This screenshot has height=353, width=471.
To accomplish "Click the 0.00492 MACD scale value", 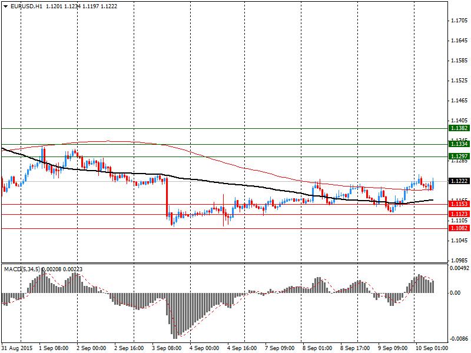I will point(459,268).
